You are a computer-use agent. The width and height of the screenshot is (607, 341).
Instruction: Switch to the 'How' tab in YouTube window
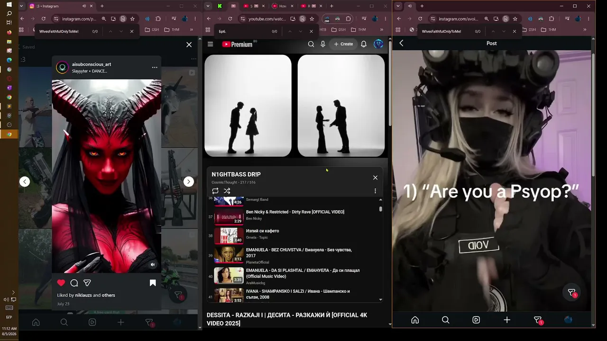point(282,6)
